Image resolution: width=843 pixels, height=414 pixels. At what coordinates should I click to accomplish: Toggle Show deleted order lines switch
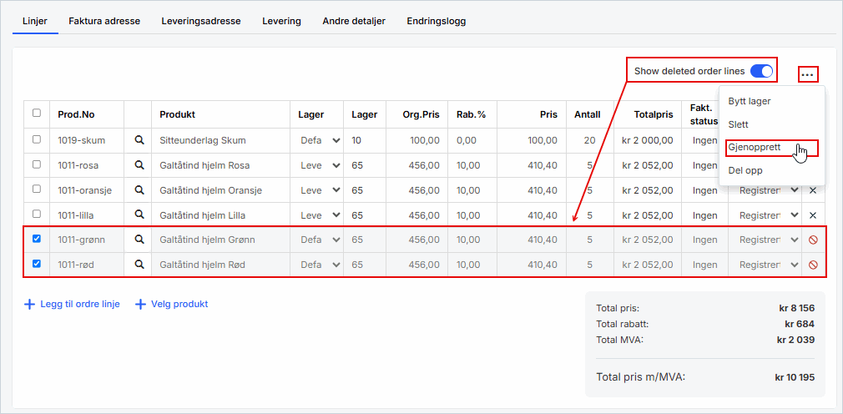pyautogui.click(x=761, y=71)
